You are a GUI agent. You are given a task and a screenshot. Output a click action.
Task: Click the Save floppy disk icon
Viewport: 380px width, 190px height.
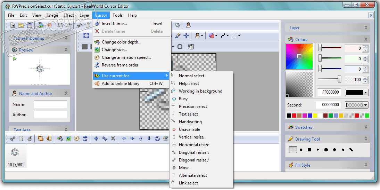click(x=29, y=25)
